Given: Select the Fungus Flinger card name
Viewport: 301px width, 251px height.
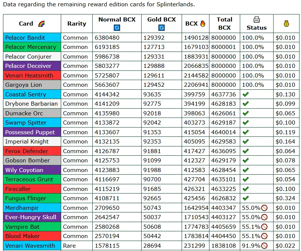Looking at the screenshot, I should coord(26,198).
